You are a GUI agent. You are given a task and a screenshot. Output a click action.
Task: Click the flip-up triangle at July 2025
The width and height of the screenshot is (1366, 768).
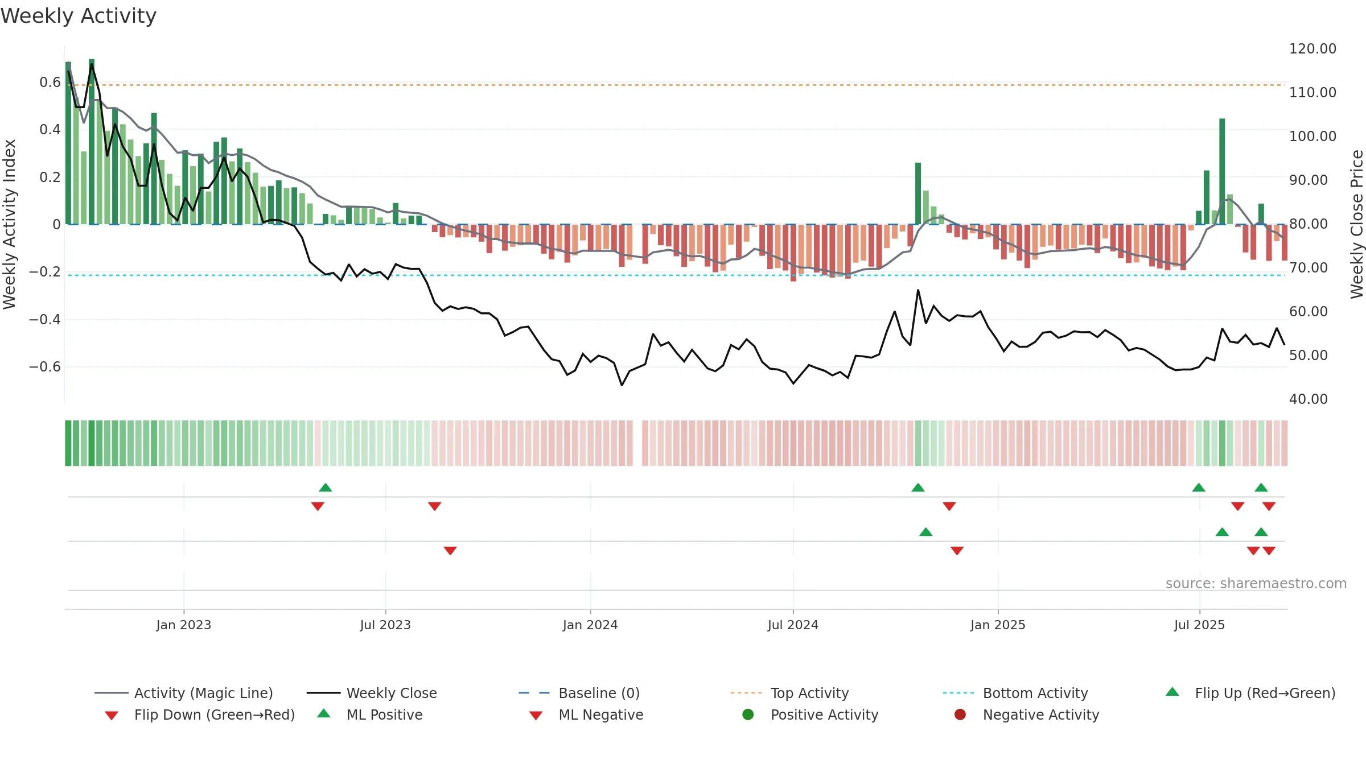click(x=1199, y=488)
